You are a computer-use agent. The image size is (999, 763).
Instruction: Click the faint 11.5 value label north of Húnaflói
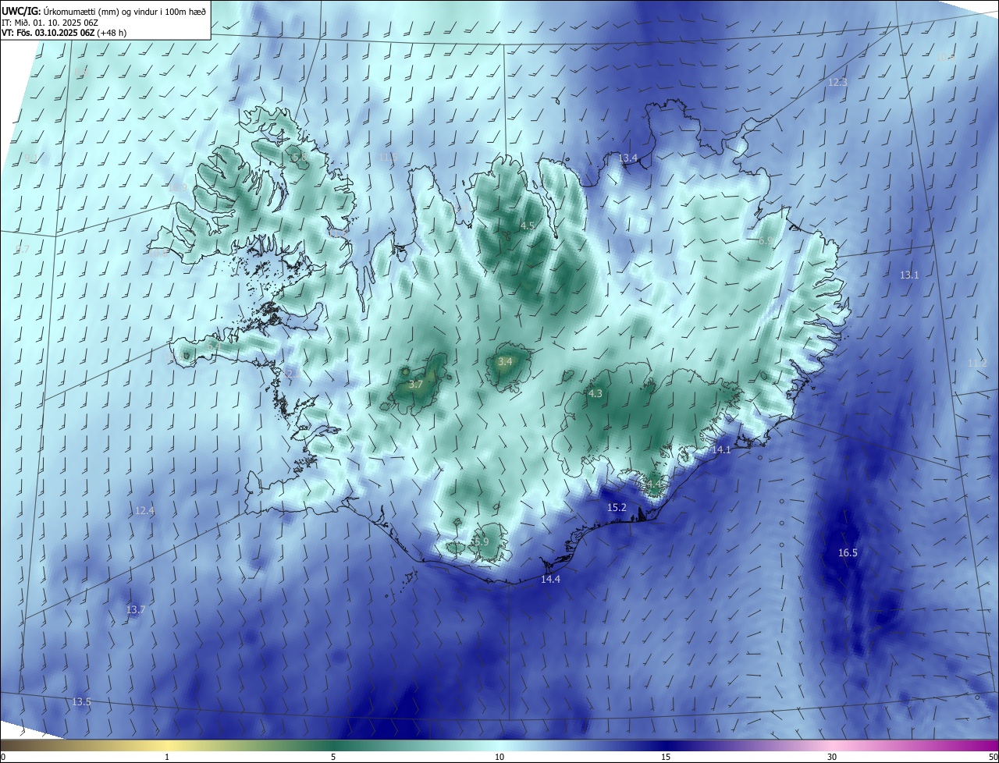(x=388, y=157)
